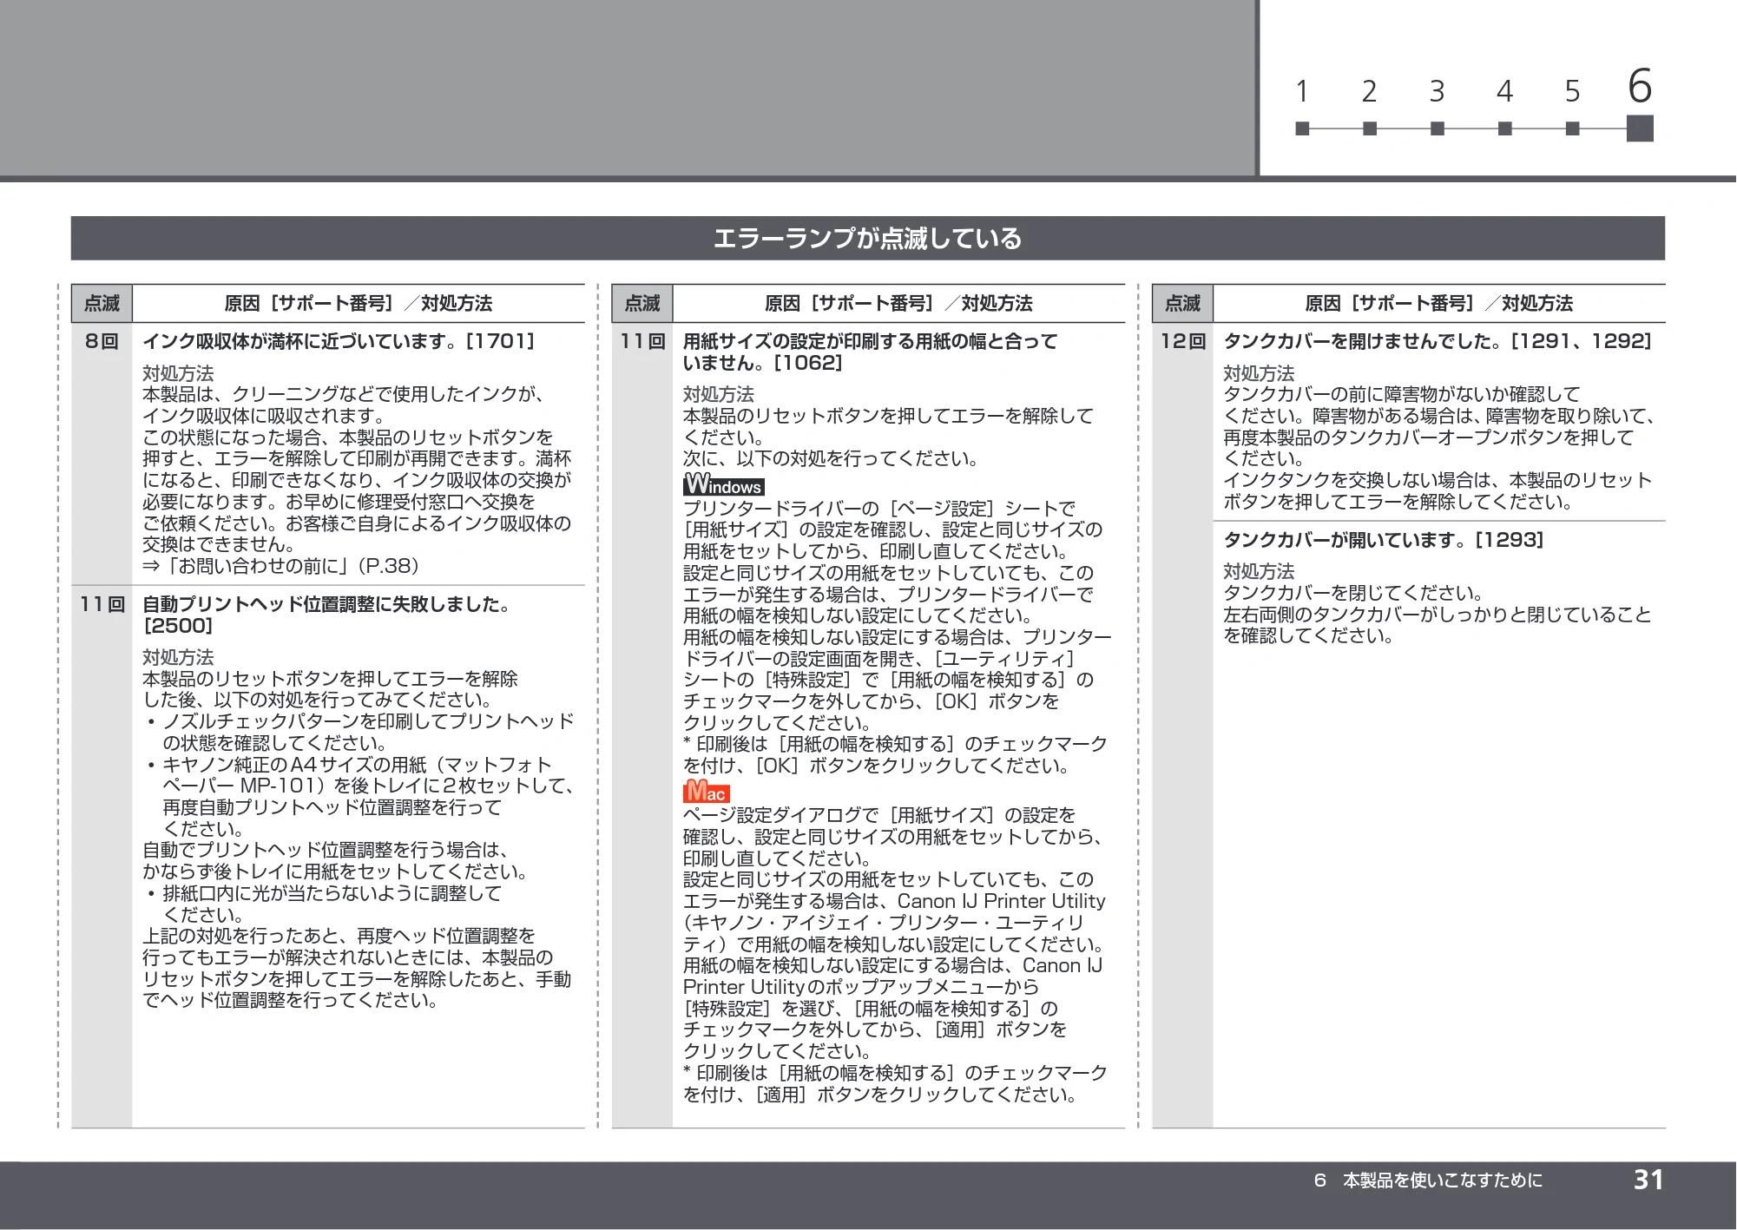Click text タンクカバーを閉じてください。
Image resolution: width=1737 pixels, height=1230 pixels.
click(1353, 593)
